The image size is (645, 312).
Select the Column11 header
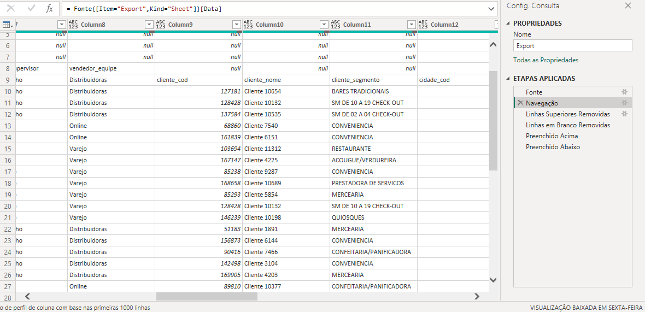point(357,25)
